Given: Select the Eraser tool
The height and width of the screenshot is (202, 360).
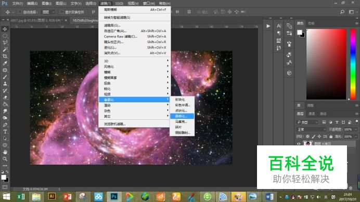Looking at the screenshot, I should coord(5,98).
